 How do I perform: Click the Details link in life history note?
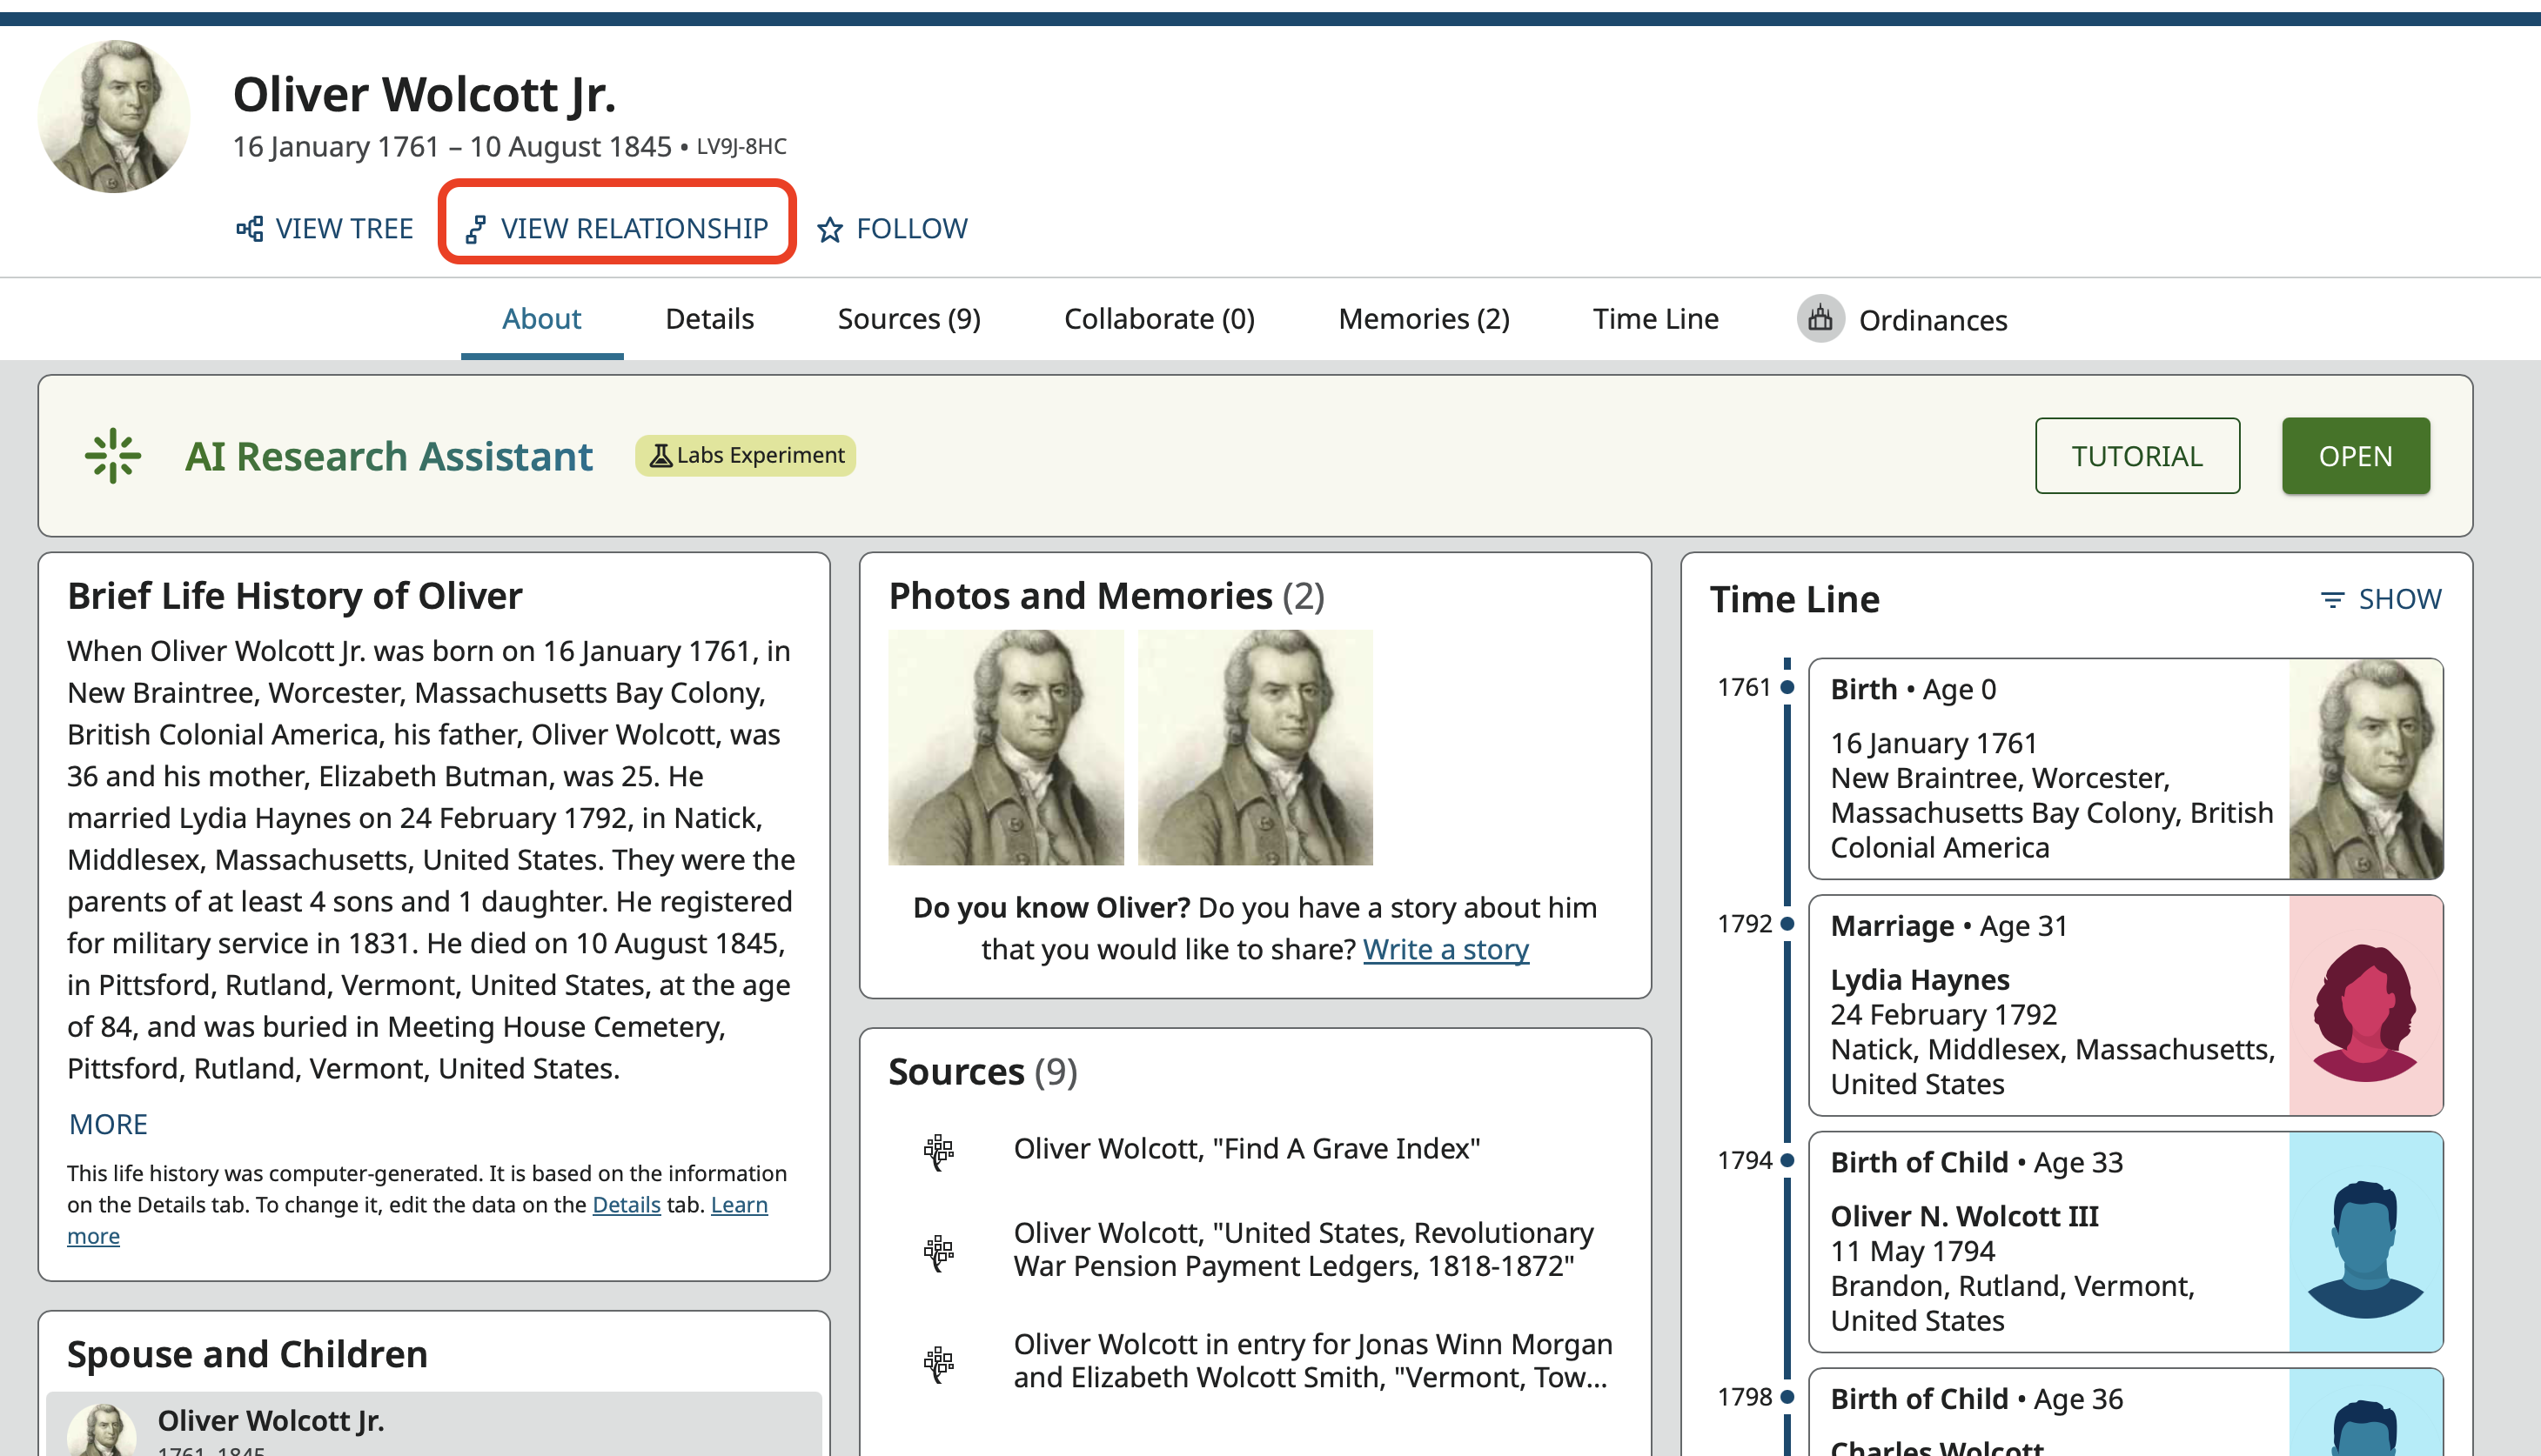pyautogui.click(x=627, y=1205)
